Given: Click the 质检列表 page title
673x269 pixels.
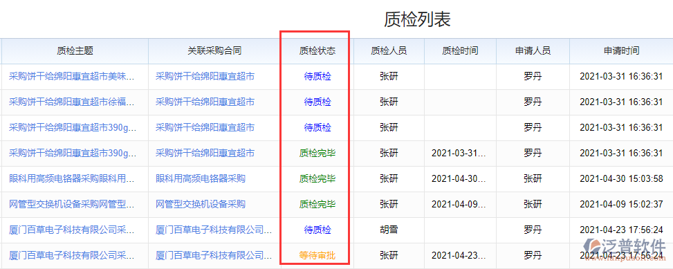Looking at the screenshot, I should click(x=417, y=19).
